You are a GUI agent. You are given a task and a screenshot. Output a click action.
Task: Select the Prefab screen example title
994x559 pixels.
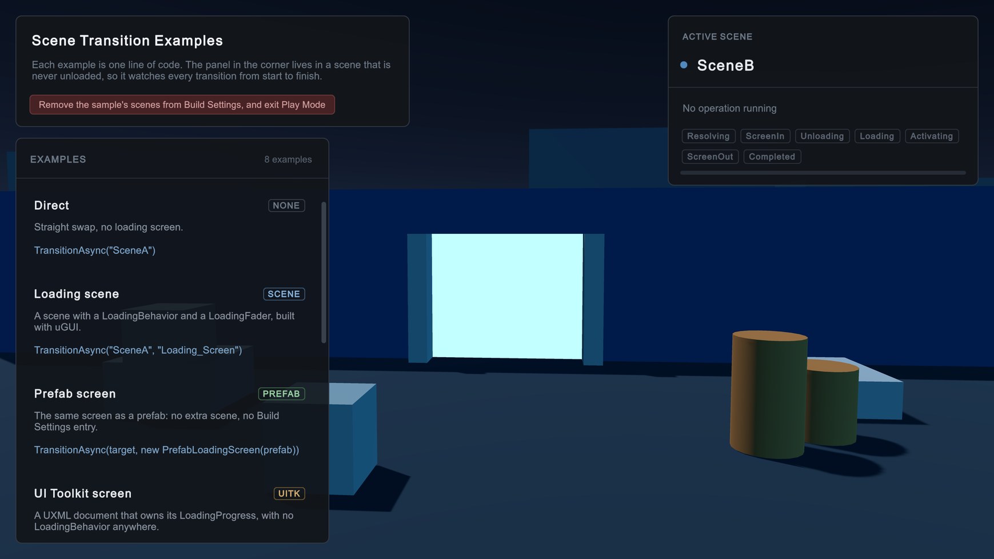click(x=75, y=394)
